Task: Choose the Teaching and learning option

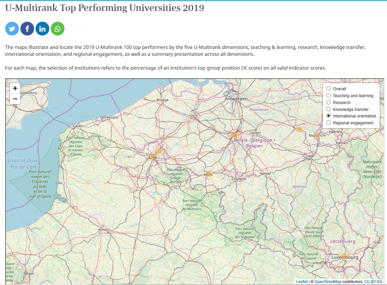Action: point(328,95)
